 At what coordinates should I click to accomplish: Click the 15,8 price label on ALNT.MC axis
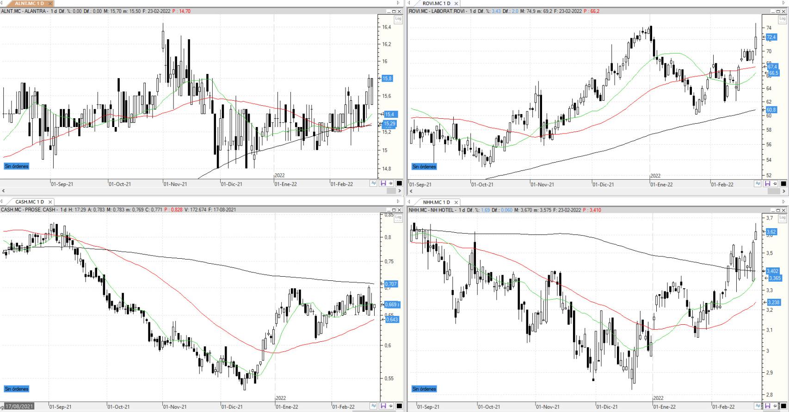click(388, 79)
